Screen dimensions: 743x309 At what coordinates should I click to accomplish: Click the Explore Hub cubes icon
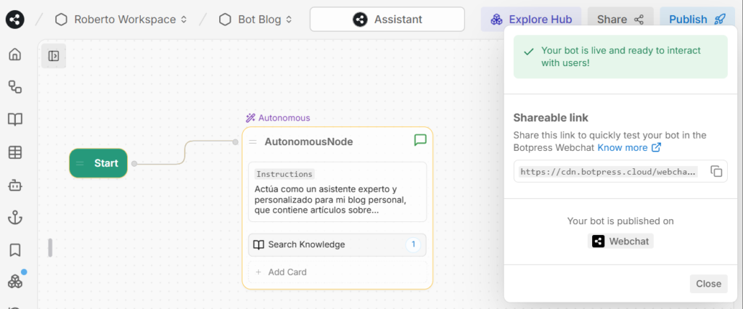496,20
